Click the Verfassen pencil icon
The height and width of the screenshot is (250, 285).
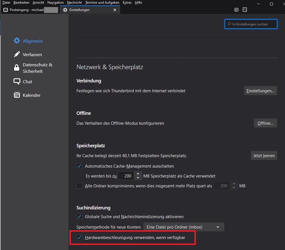point(17,54)
